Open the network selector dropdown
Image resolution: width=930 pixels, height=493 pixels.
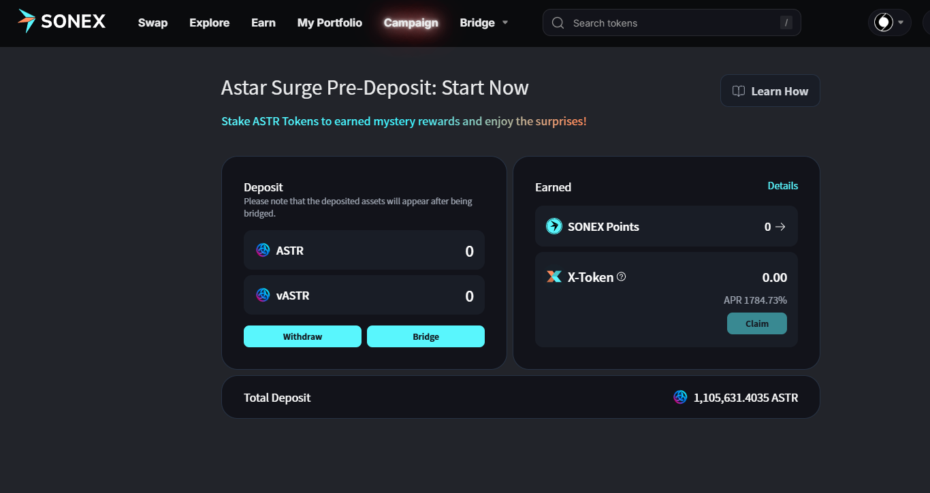[890, 22]
